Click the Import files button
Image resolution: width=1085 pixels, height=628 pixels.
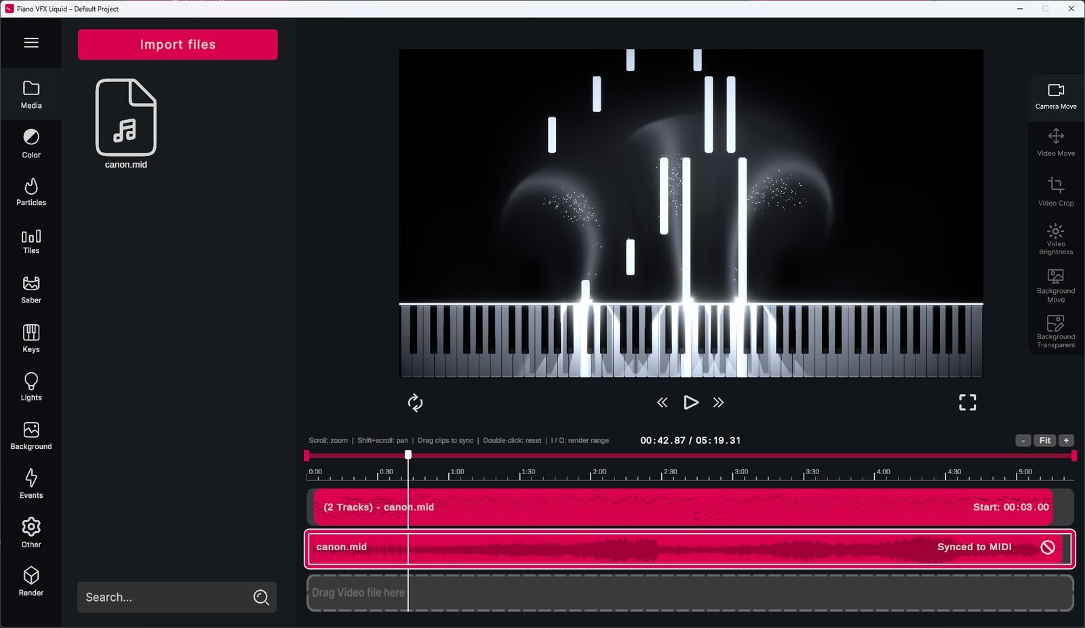point(178,45)
